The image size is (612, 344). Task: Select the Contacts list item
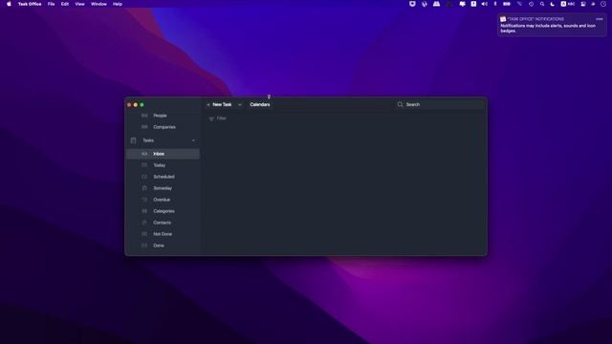(164, 223)
